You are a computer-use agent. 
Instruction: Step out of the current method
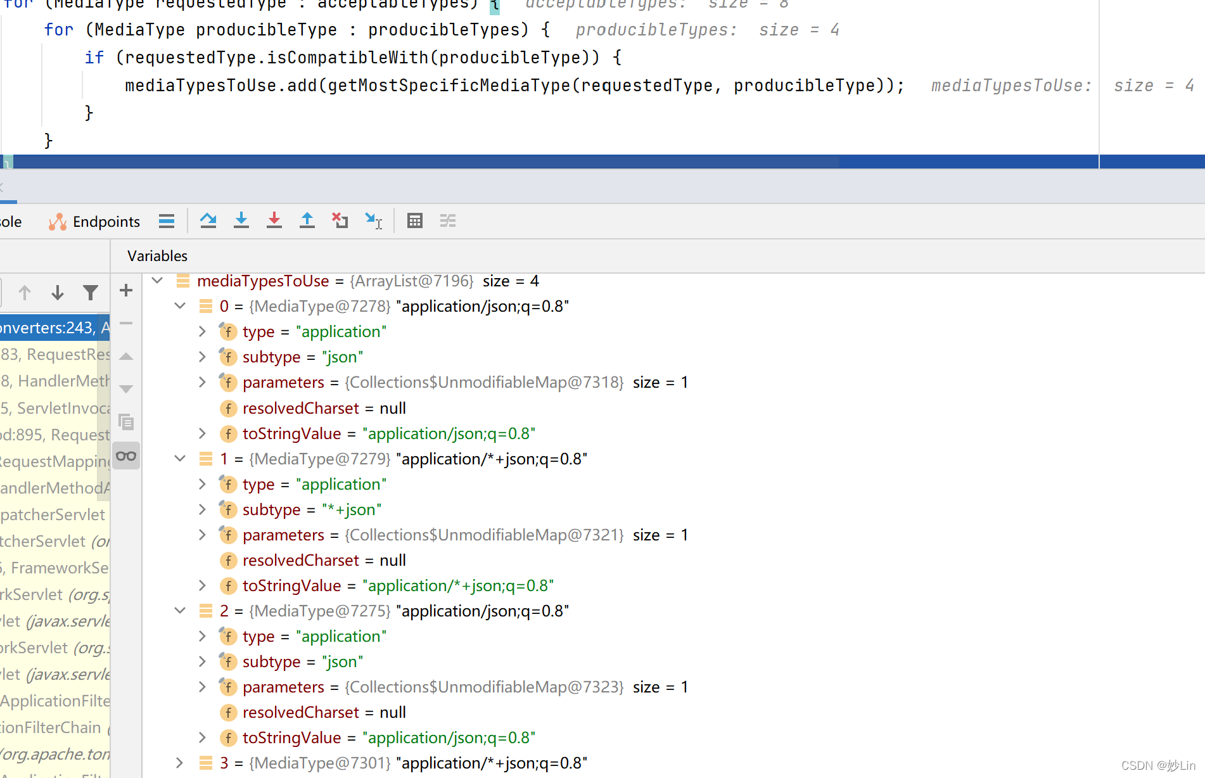click(x=307, y=220)
